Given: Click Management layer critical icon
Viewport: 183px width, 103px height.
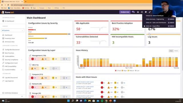Looking at the screenshot, I should [x=33, y=59].
